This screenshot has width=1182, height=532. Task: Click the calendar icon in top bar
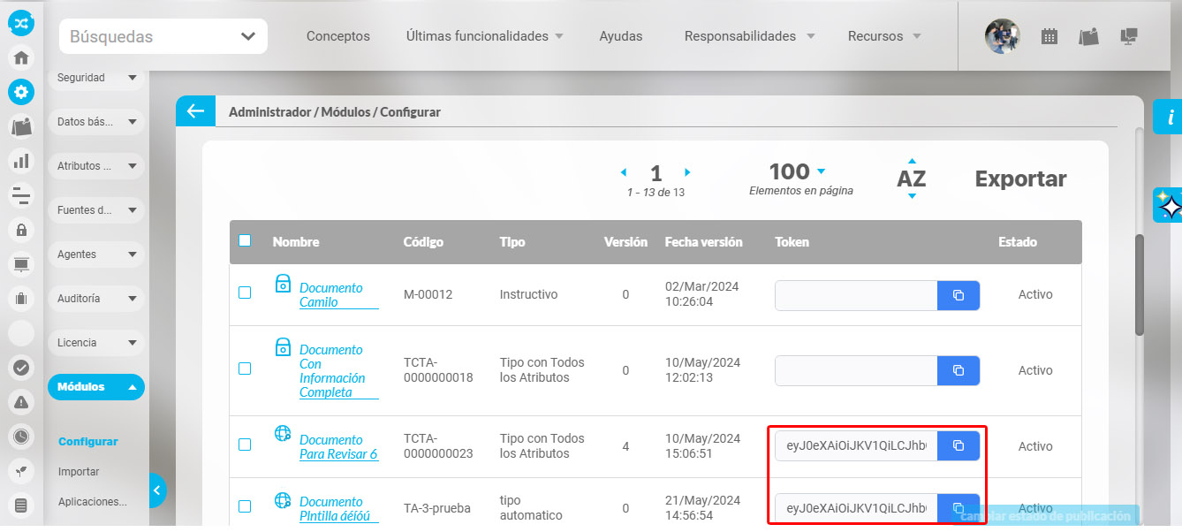coord(1049,37)
